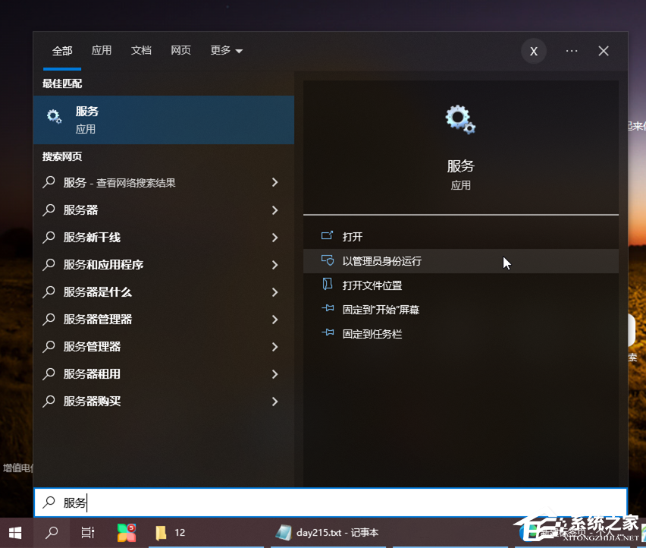This screenshot has height=548, width=646.
Task: Switch to the 文档 tab
Action: point(141,50)
